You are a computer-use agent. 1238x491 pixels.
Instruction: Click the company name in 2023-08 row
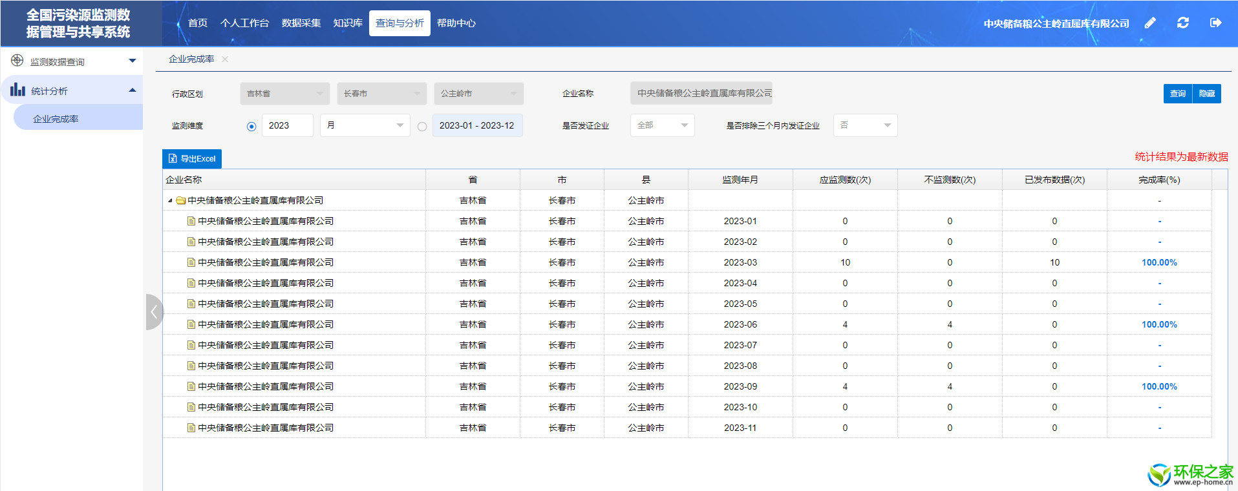pos(266,366)
